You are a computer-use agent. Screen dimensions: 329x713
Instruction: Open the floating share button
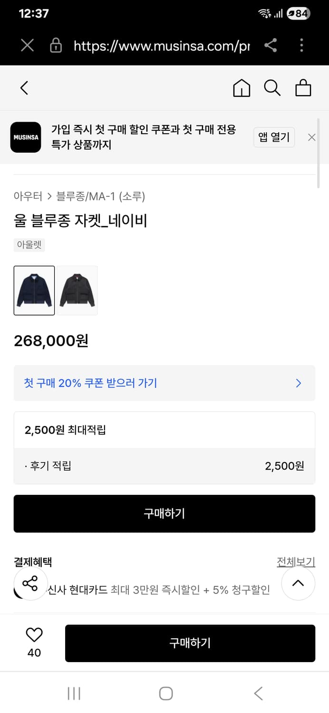pos(31,583)
